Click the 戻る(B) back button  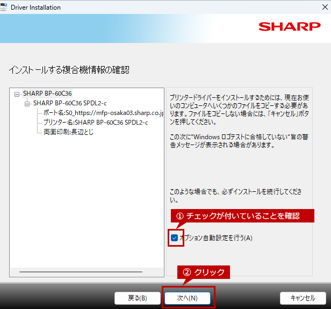[x=138, y=298]
